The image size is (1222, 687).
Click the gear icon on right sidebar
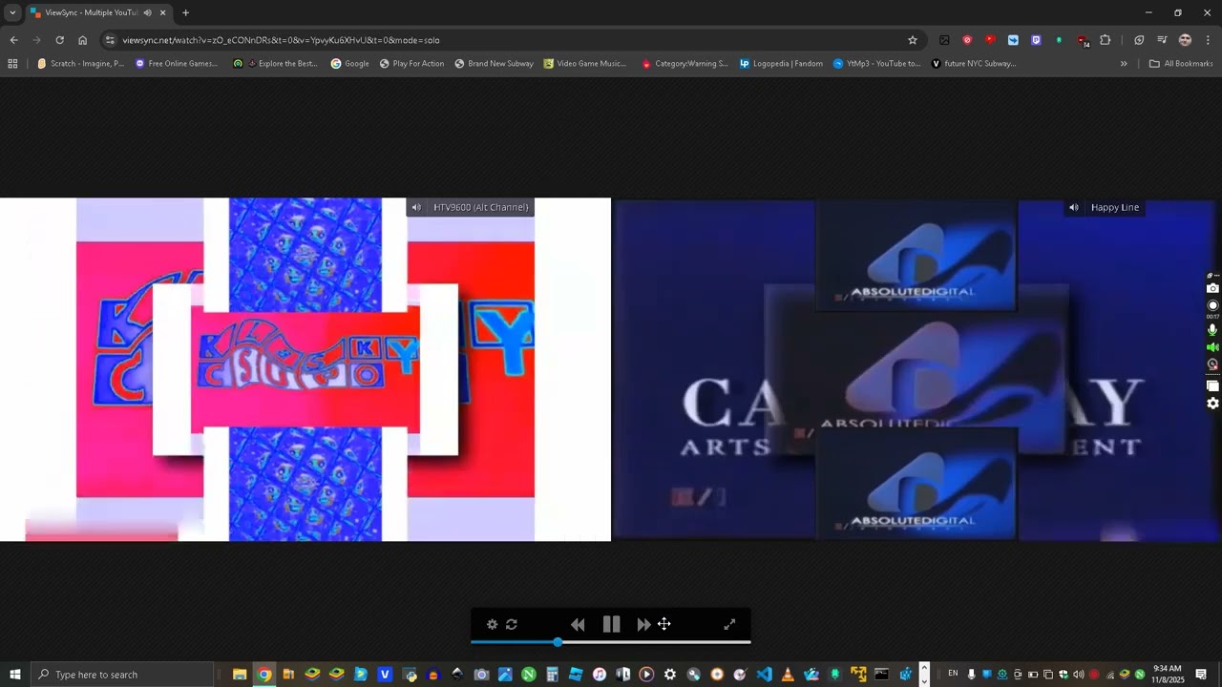(1212, 404)
